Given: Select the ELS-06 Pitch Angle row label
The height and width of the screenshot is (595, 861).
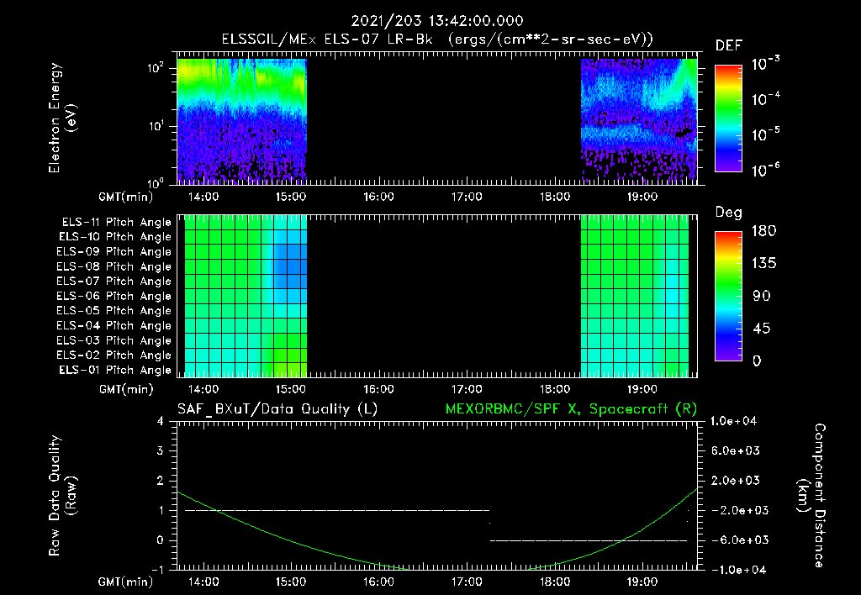Looking at the screenshot, I should (x=114, y=296).
